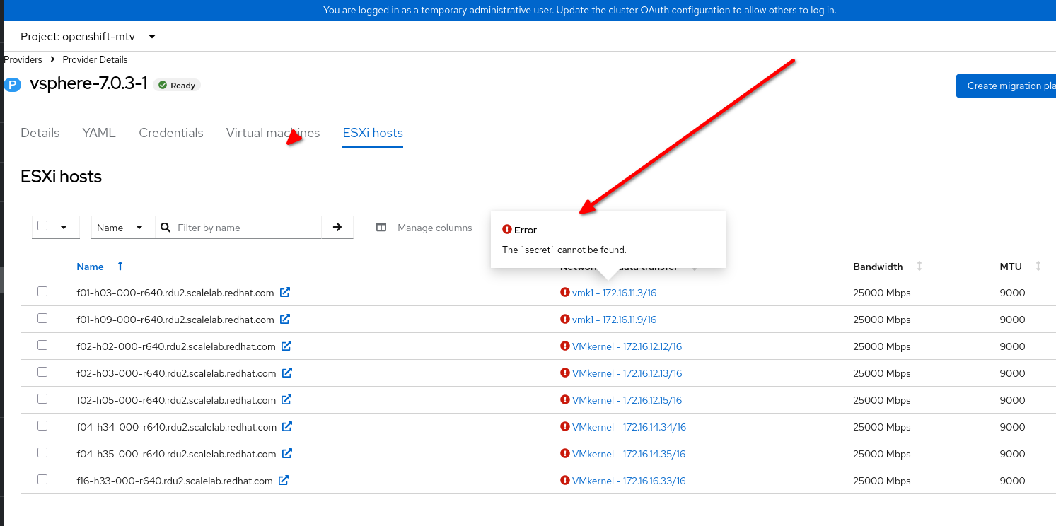Click the 9000 MTU value in f16-h33 row

1012,481
